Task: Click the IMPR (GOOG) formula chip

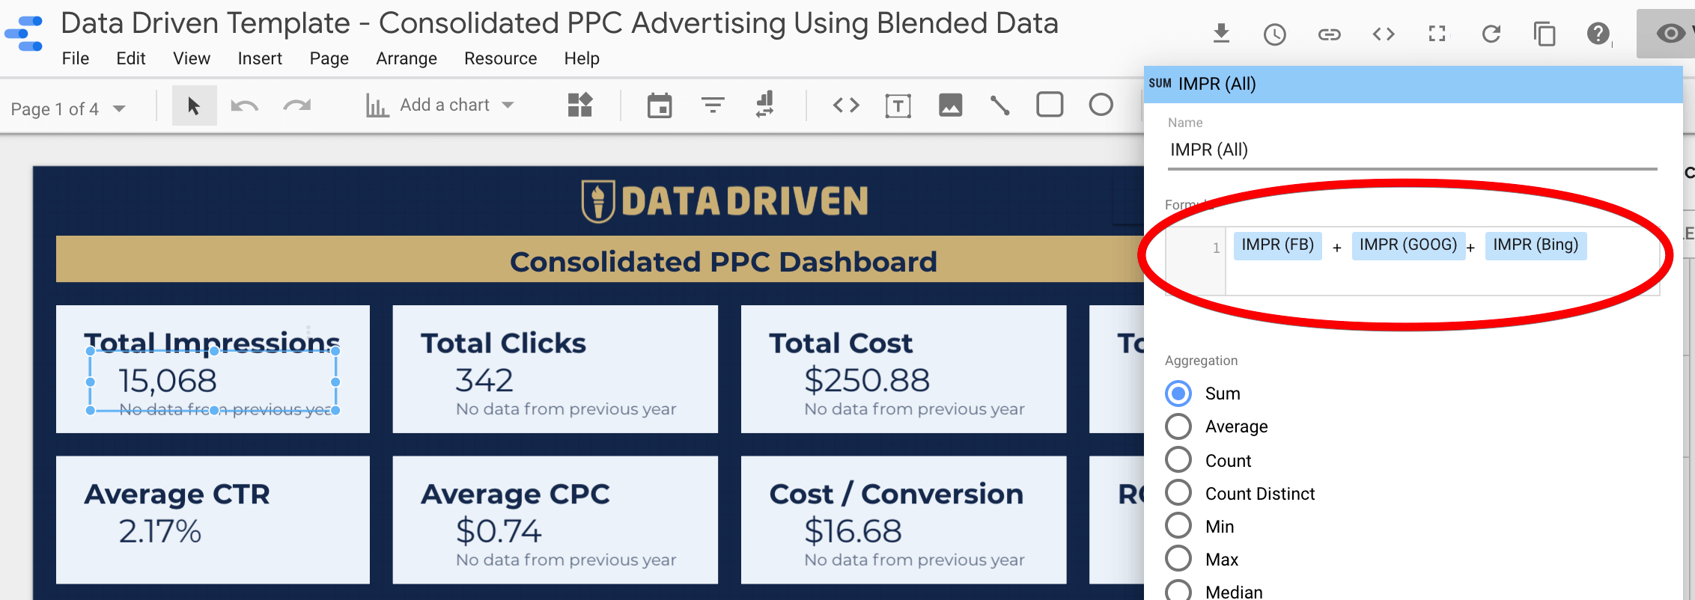Action: [1408, 245]
